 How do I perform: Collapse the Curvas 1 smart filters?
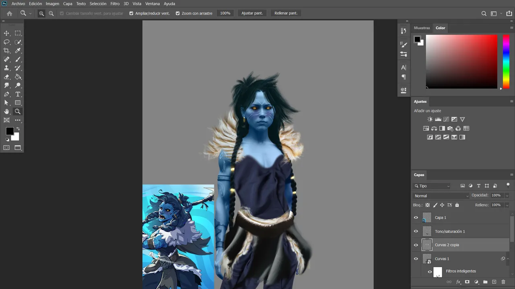coord(507,258)
